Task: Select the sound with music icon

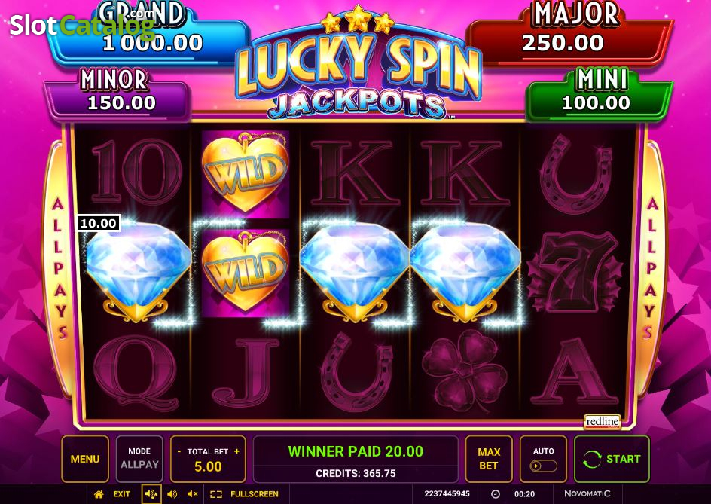Action: tap(151, 494)
